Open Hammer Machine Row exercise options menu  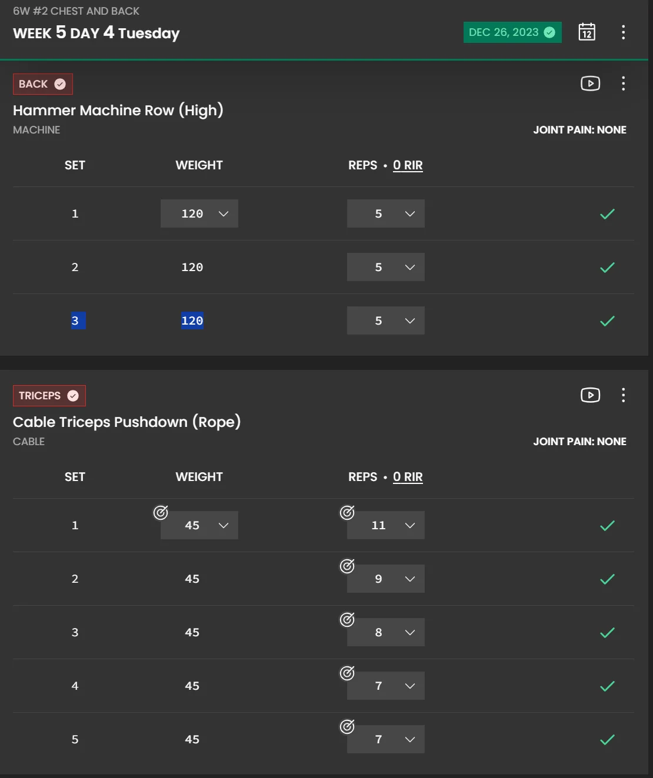pos(623,84)
